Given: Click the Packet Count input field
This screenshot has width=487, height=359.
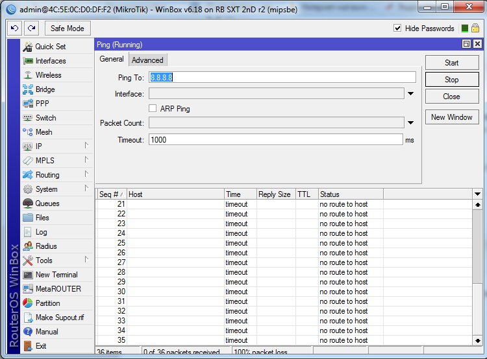Looking at the screenshot, I should tap(277, 122).
